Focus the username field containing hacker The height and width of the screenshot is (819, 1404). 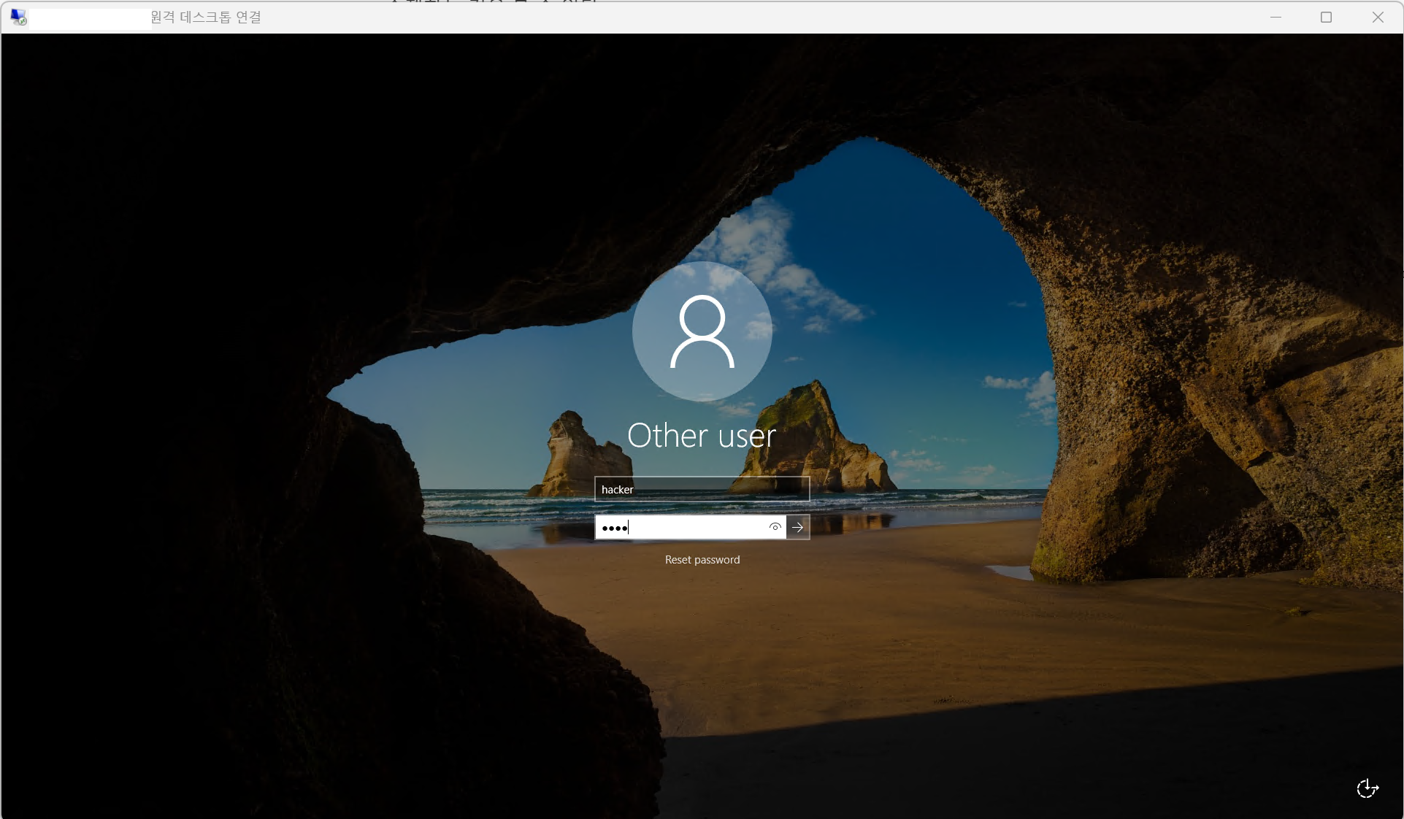(x=702, y=489)
